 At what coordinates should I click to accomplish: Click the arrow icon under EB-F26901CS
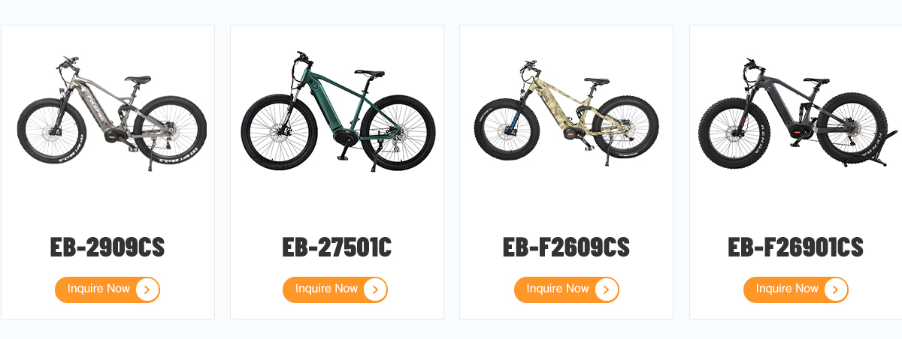[x=836, y=289]
